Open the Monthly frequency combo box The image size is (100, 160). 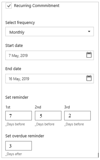pos(49,32)
